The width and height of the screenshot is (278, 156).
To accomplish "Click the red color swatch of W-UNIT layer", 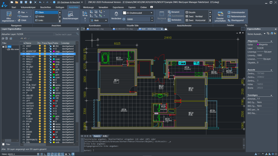I will pyautogui.click(x=54, y=67).
